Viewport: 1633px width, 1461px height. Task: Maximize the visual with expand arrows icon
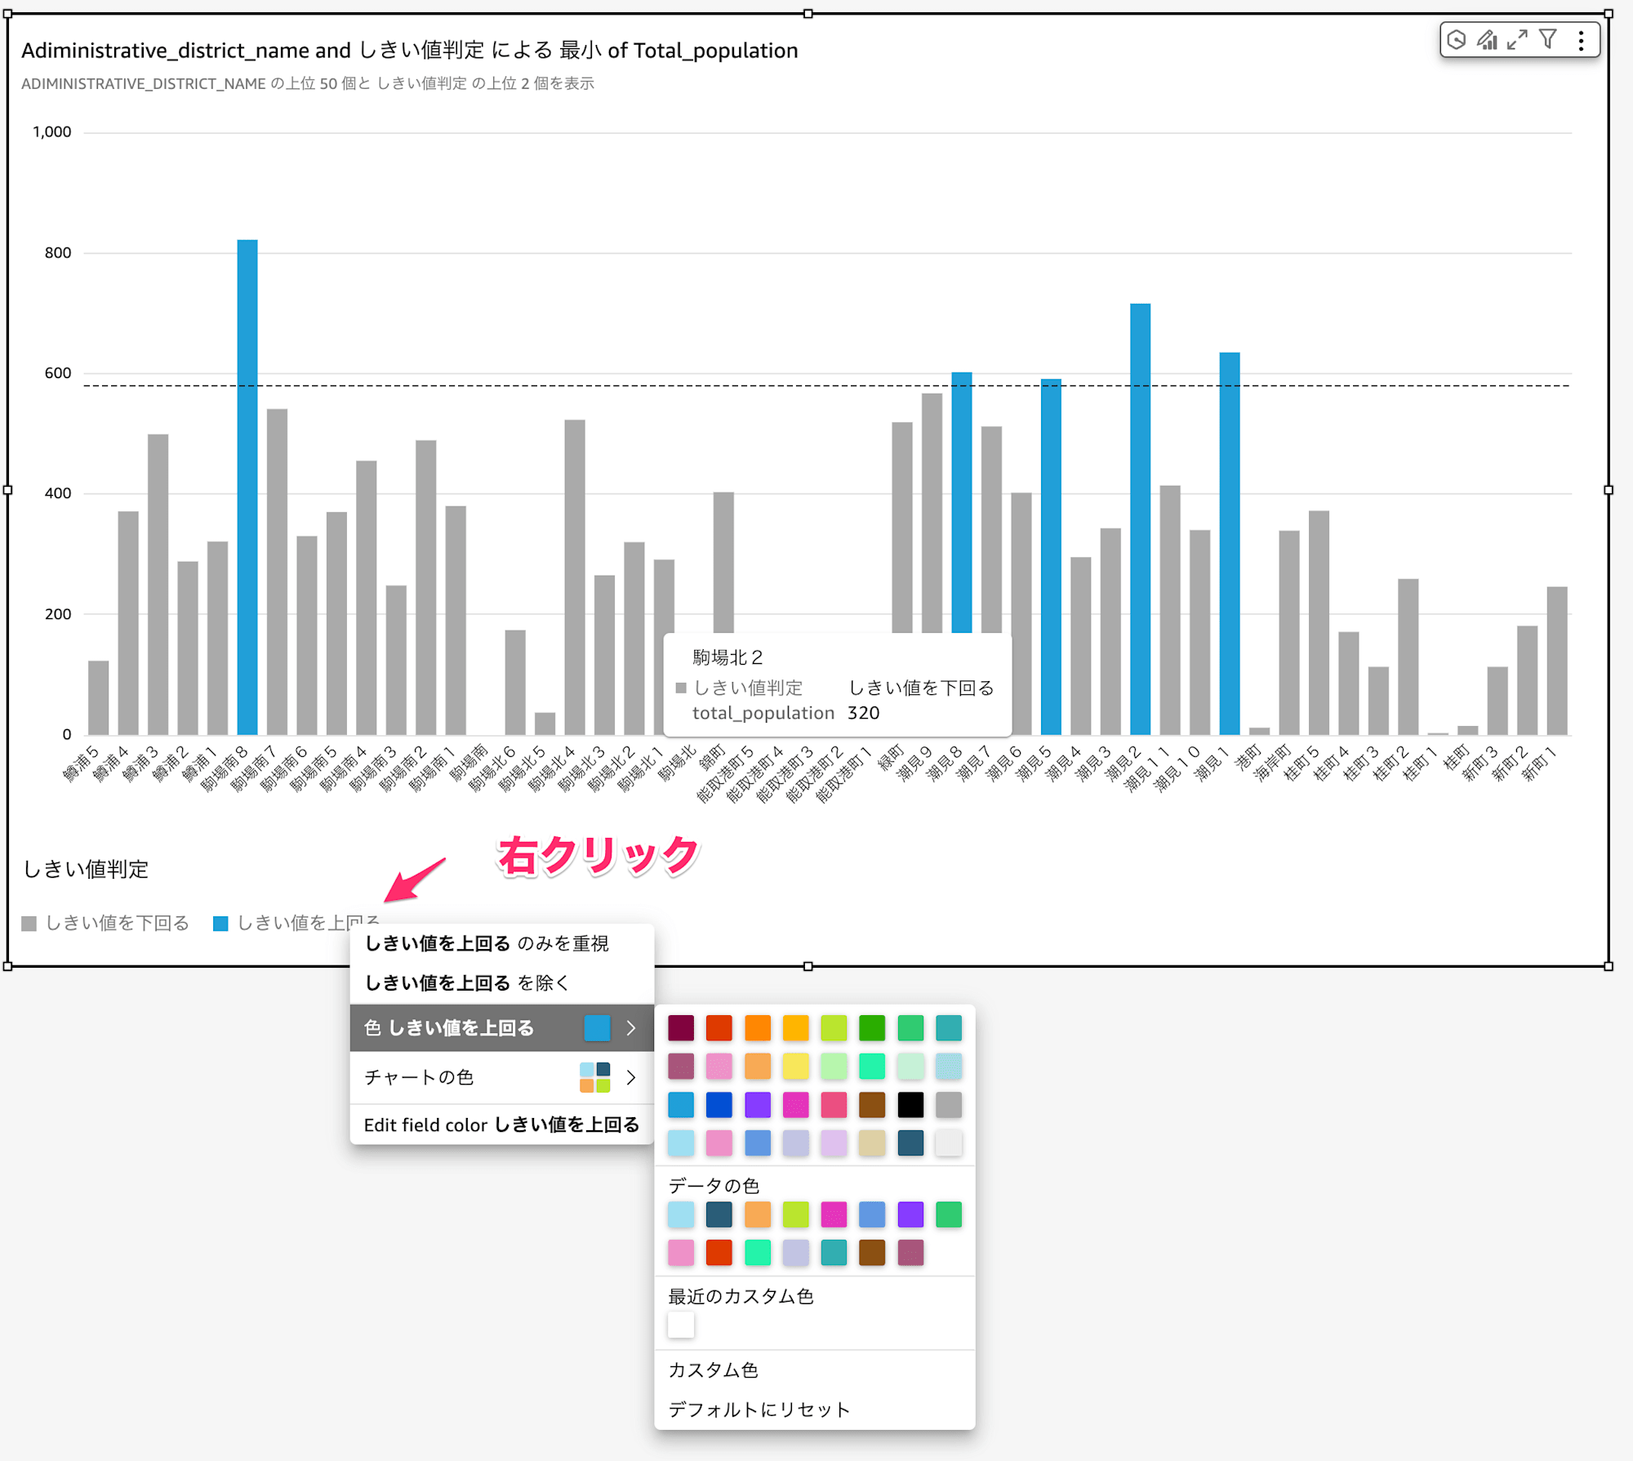coord(1517,40)
